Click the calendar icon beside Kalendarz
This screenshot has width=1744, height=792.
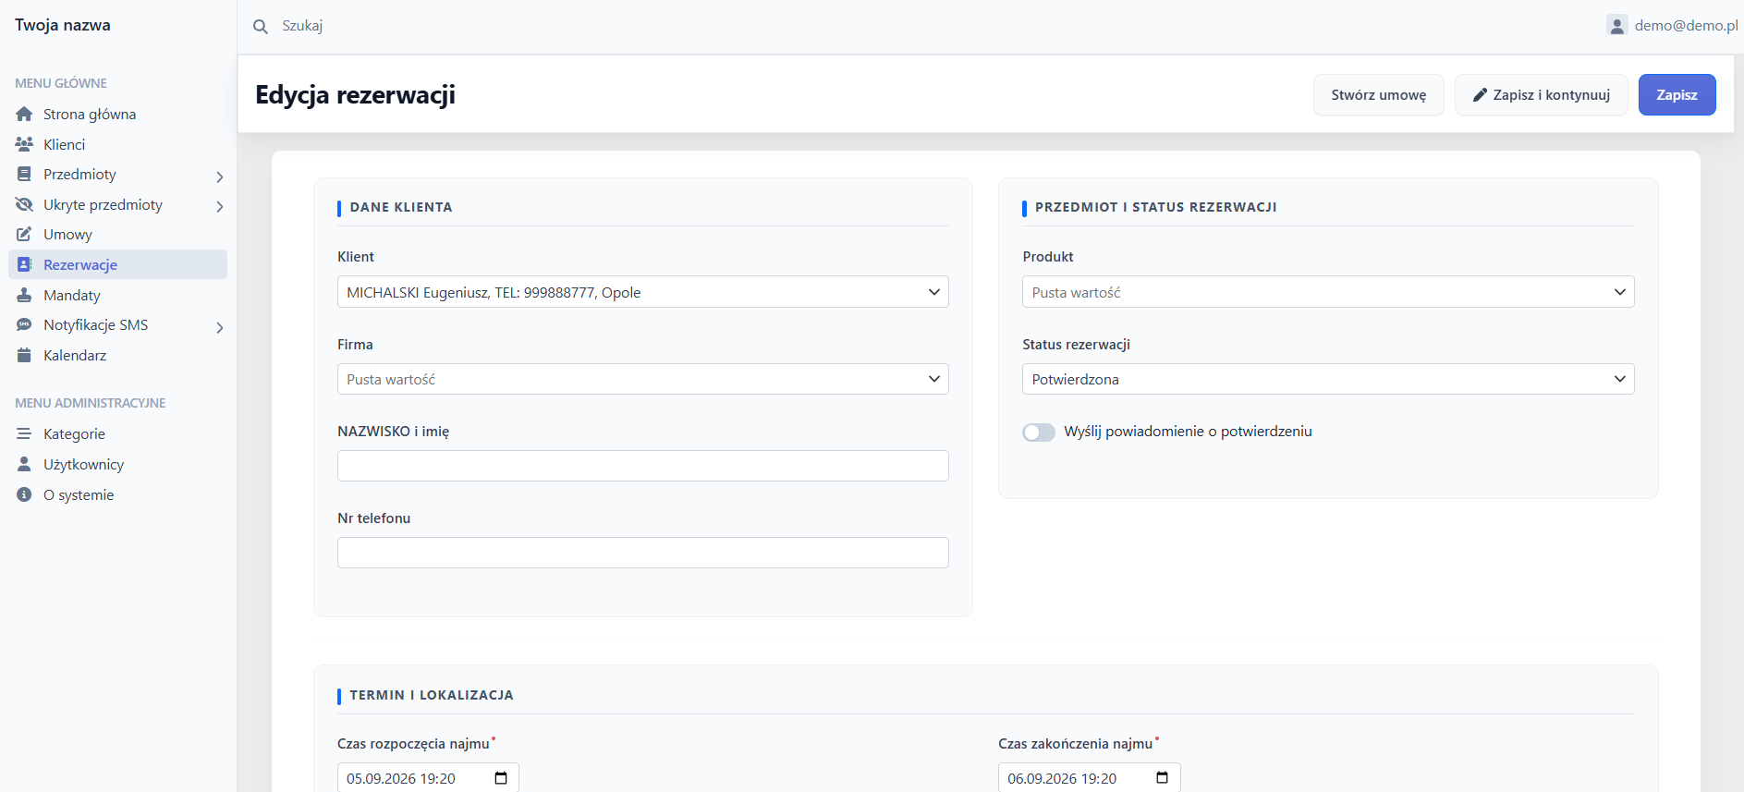[x=24, y=355]
